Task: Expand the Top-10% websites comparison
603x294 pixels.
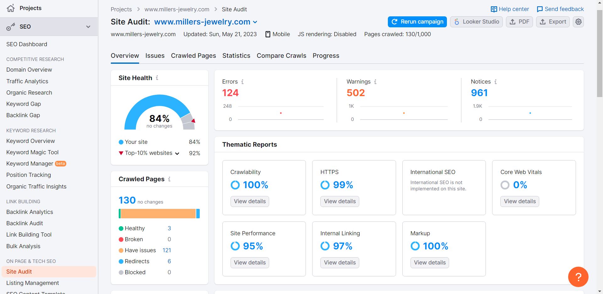Action: click(177, 153)
